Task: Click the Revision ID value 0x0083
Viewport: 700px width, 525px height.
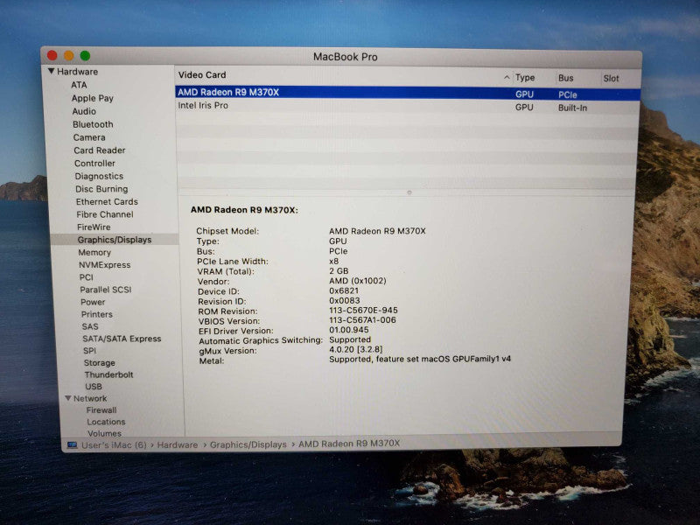Action: click(x=345, y=300)
